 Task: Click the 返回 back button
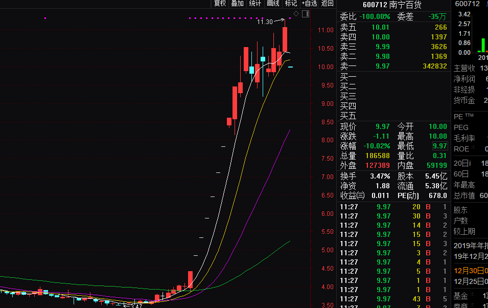point(327,4)
